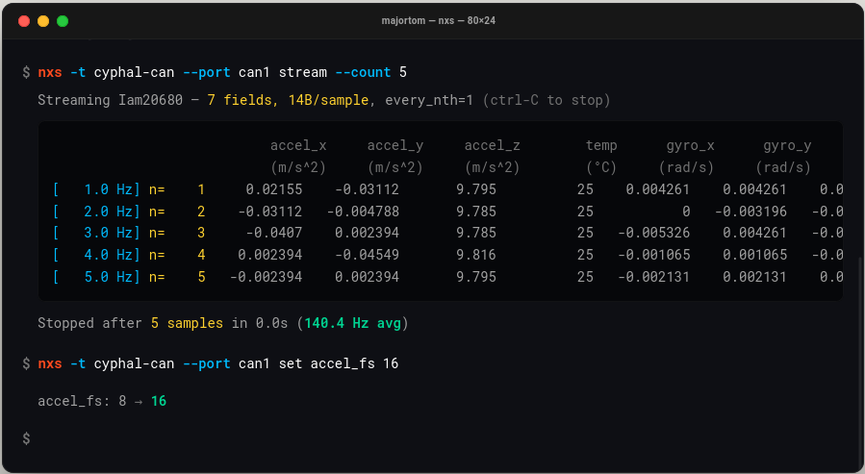The image size is (865, 474).
Task: Click the '1.0 Hz' rate label
Action: click(108, 189)
